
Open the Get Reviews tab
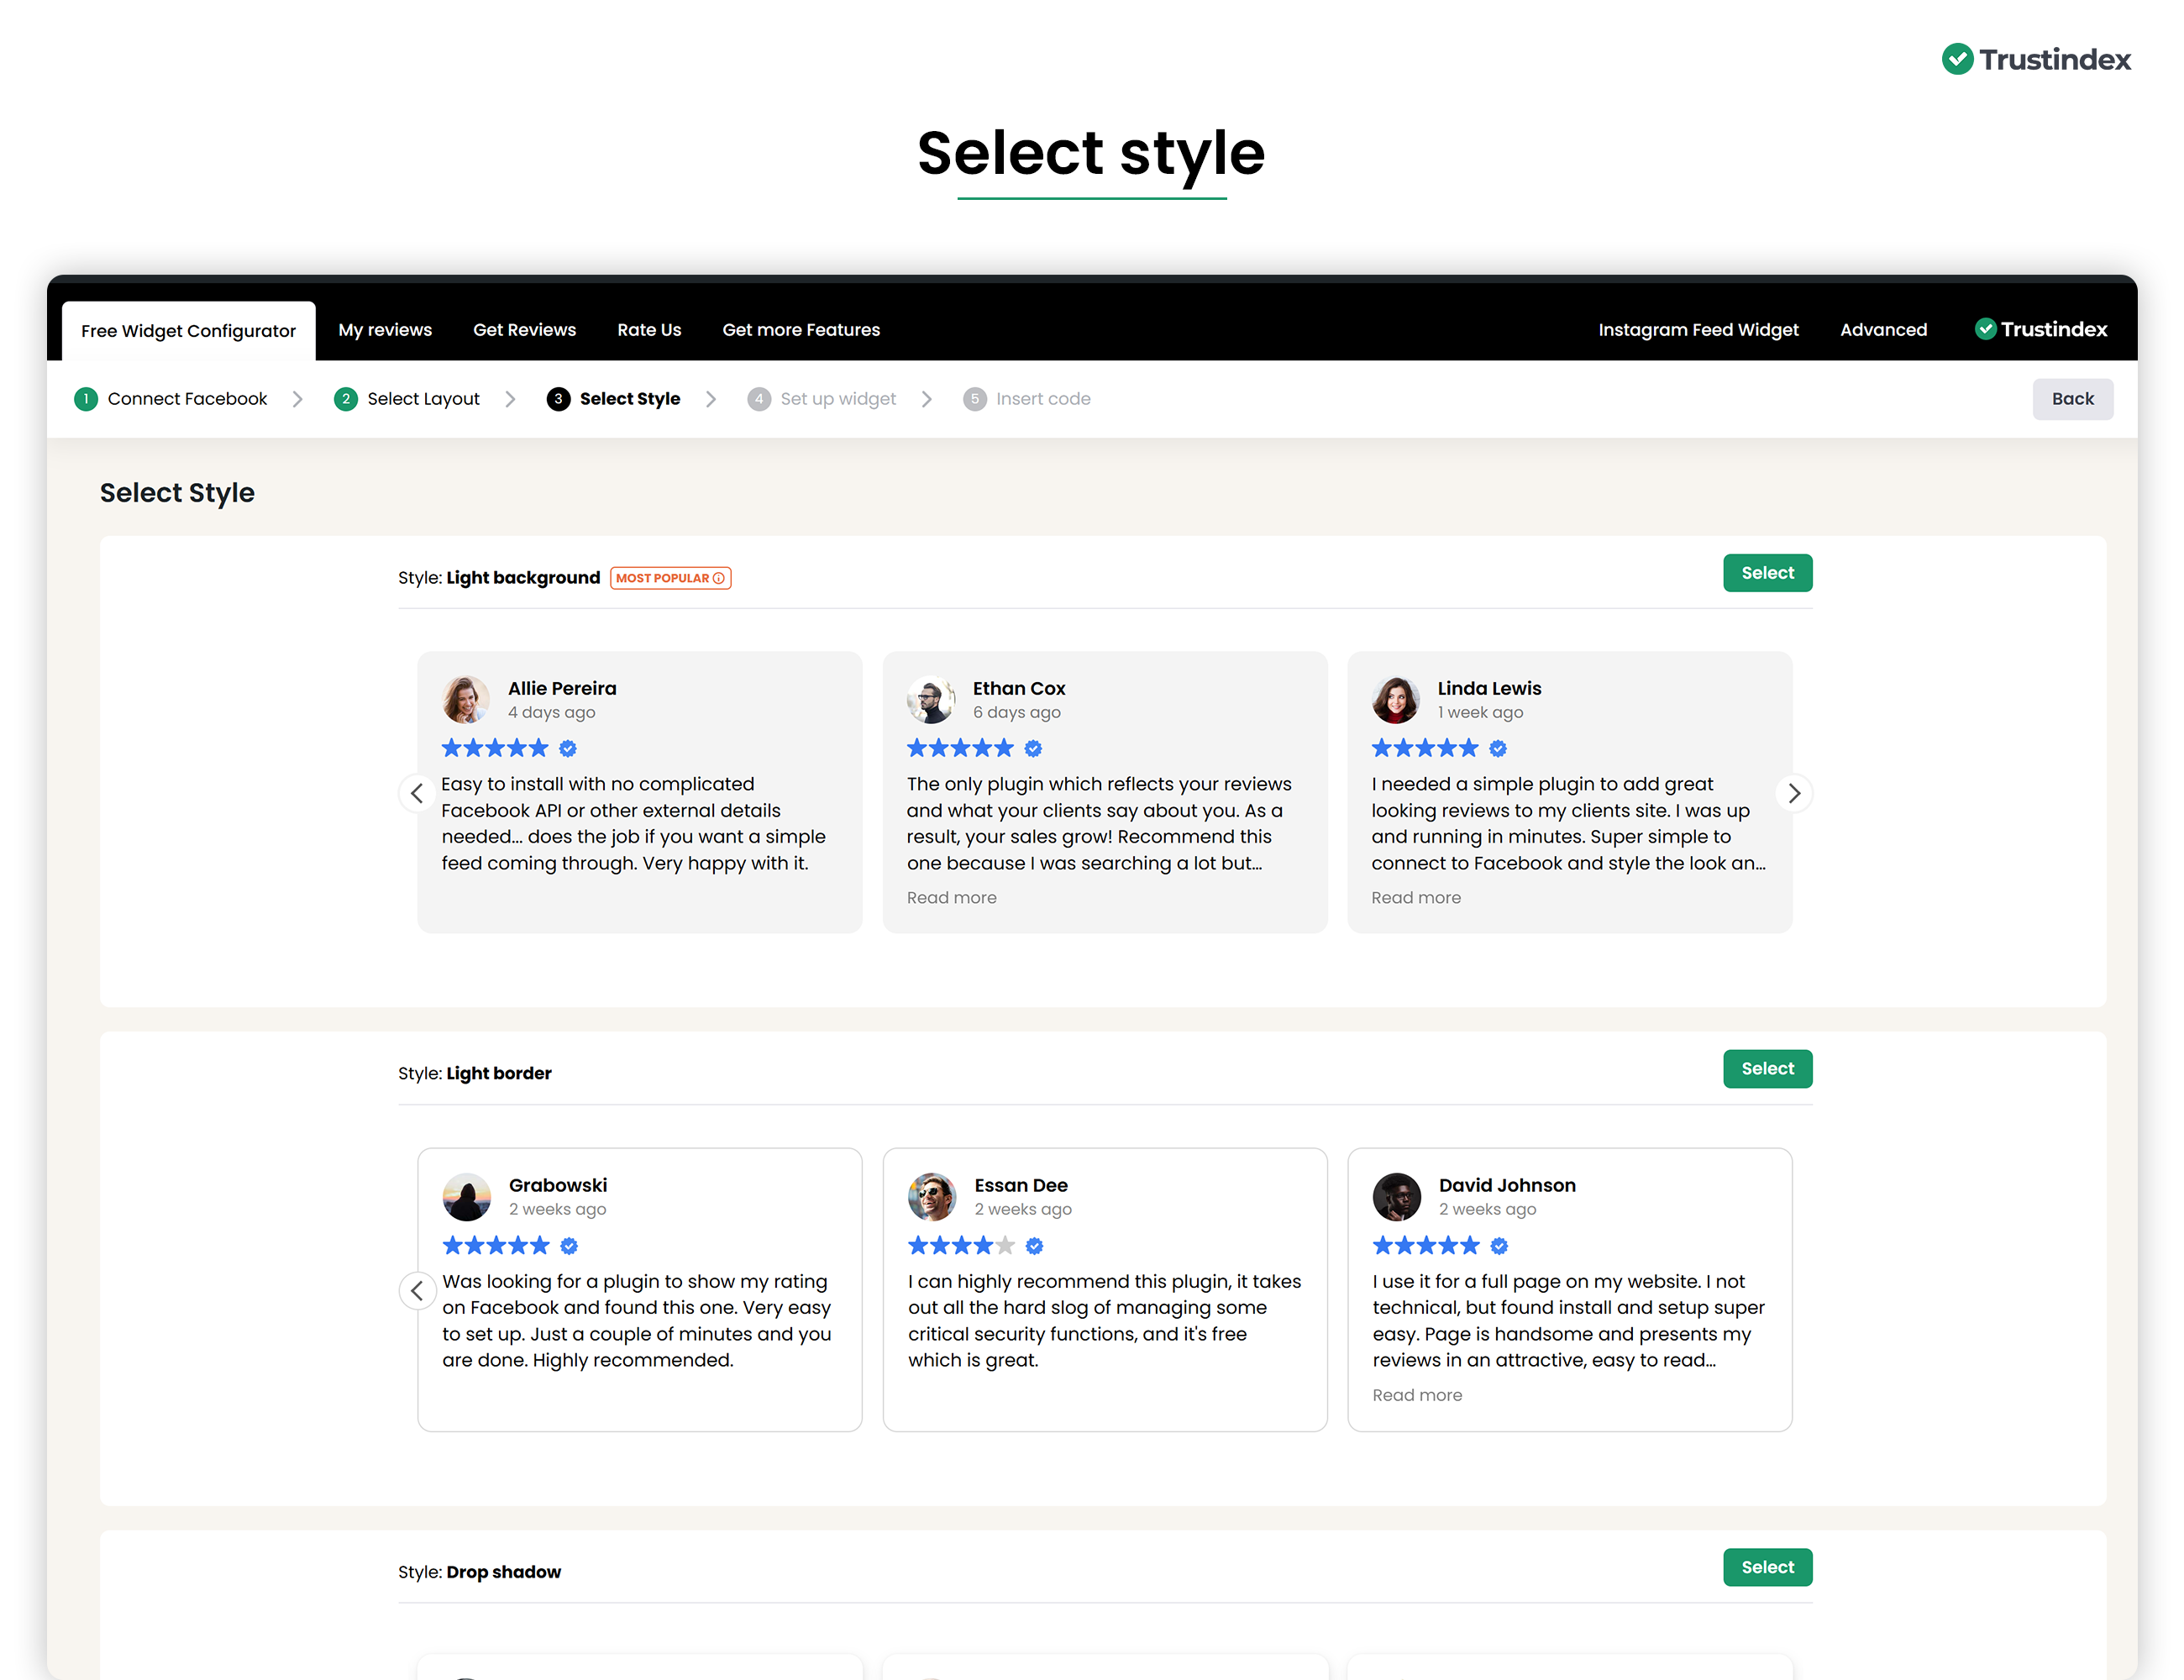524,329
